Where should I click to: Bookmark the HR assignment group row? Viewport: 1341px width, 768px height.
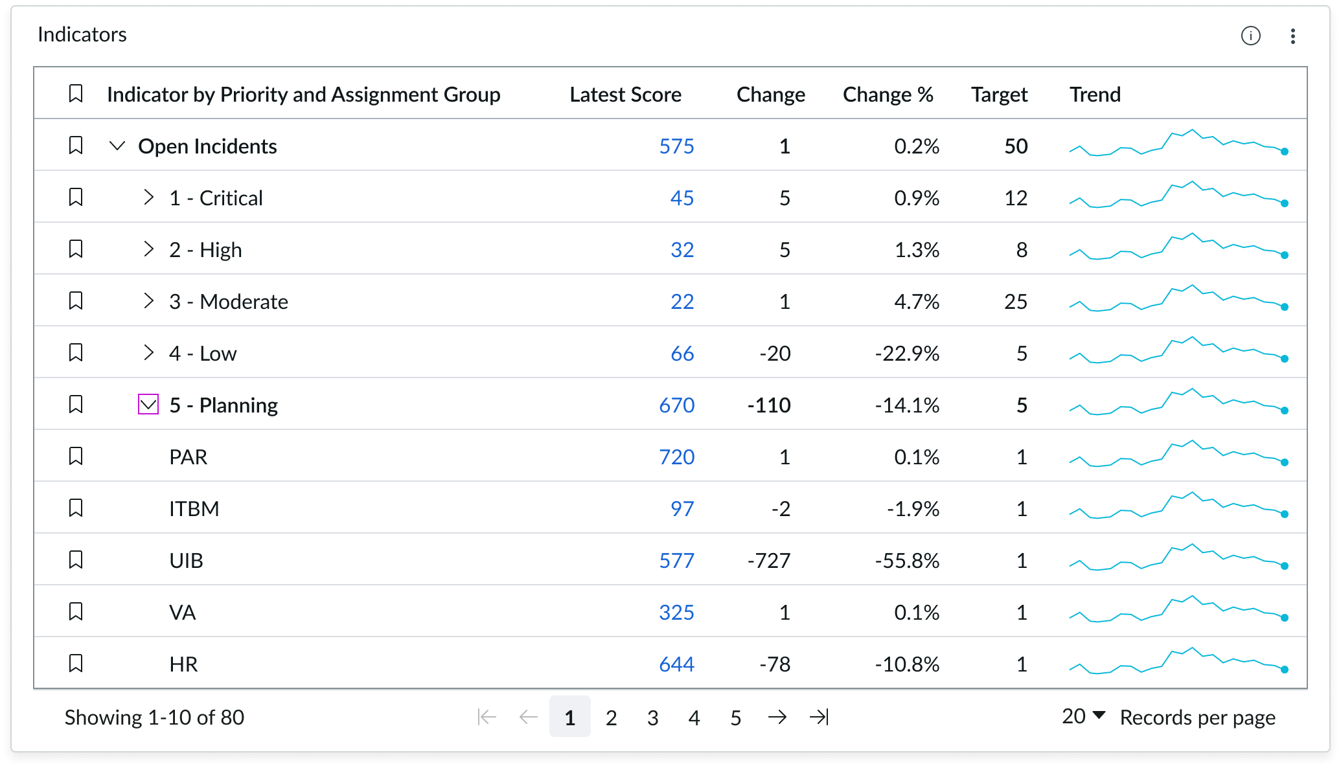tap(76, 663)
